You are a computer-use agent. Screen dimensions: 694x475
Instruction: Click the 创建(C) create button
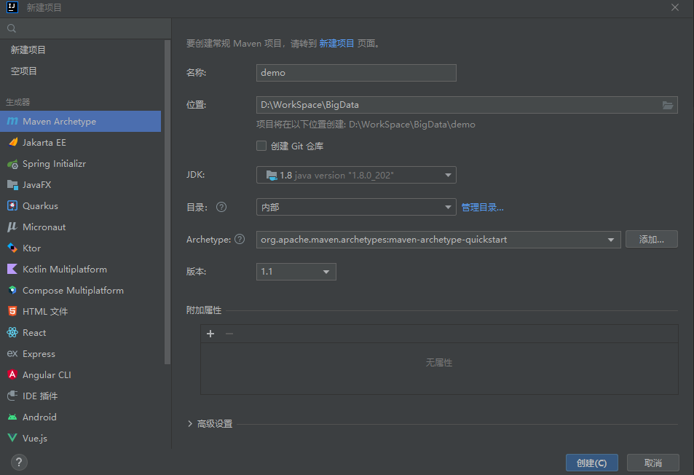(x=592, y=463)
